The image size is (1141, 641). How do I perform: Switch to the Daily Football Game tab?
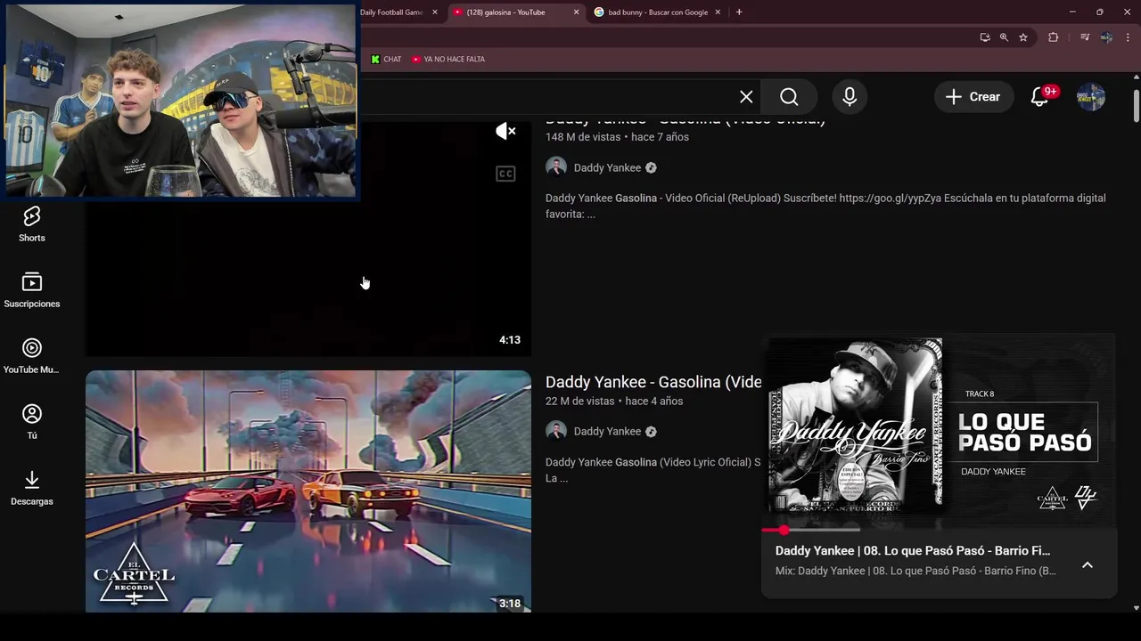[x=391, y=12]
